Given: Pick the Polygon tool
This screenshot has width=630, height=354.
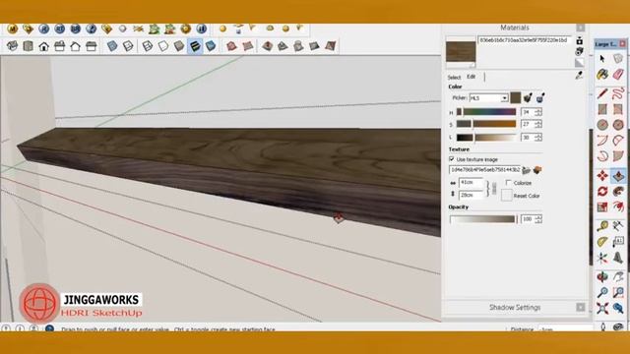Looking at the screenshot, I should click(x=618, y=125).
